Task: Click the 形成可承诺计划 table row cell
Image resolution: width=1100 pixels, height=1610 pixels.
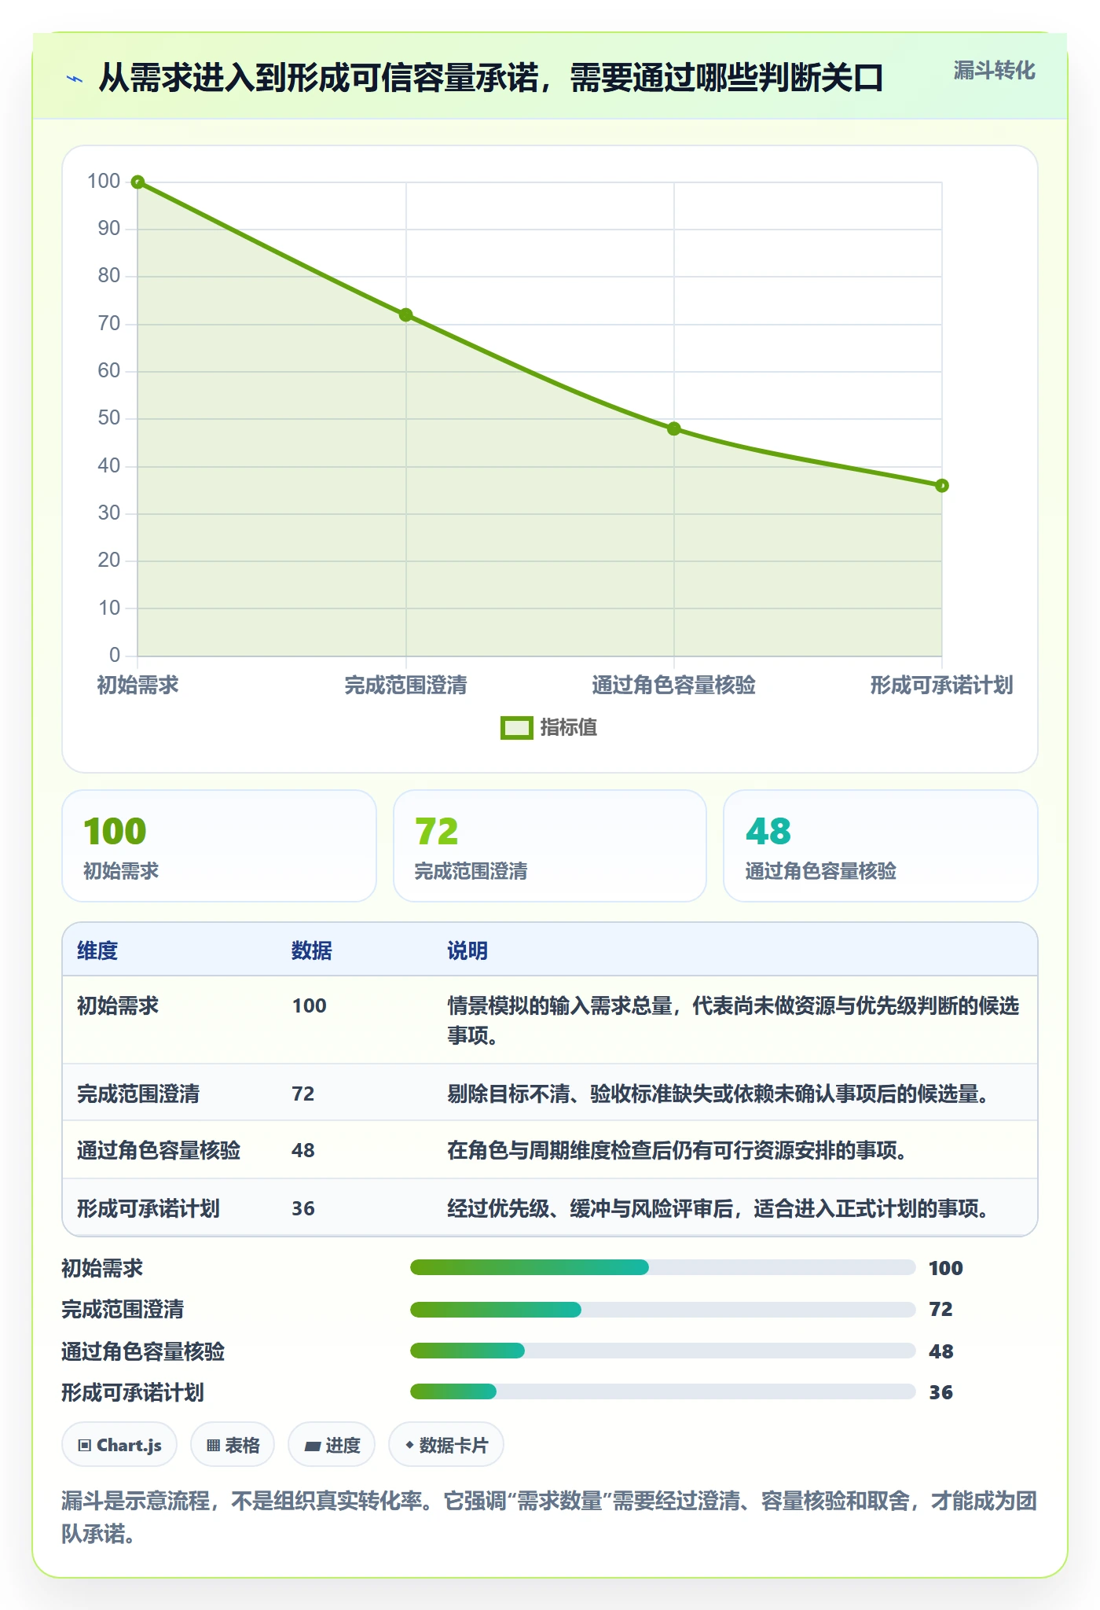Action: [x=148, y=1208]
